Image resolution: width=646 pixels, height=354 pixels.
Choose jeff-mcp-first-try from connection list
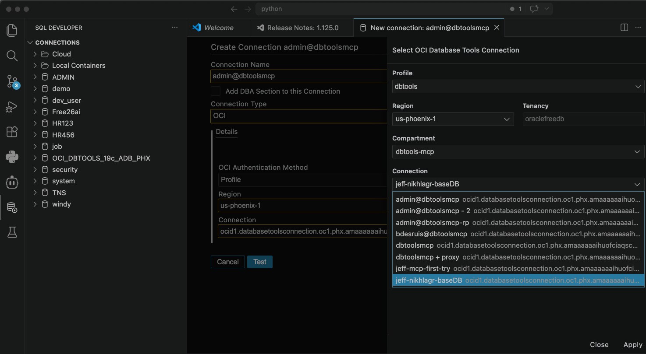tap(518, 268)
